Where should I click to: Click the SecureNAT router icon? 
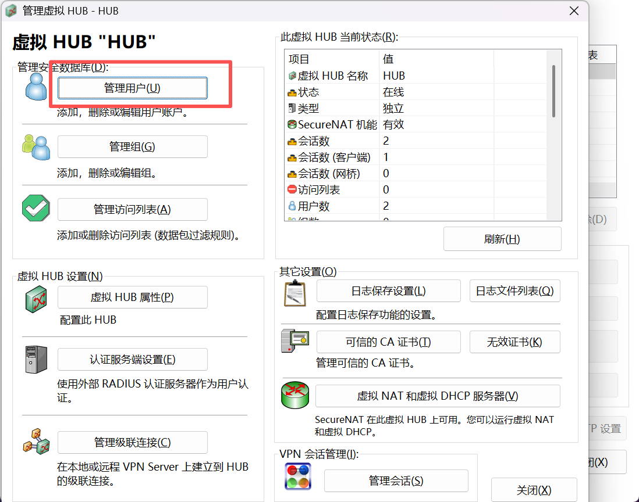(295, 395)
